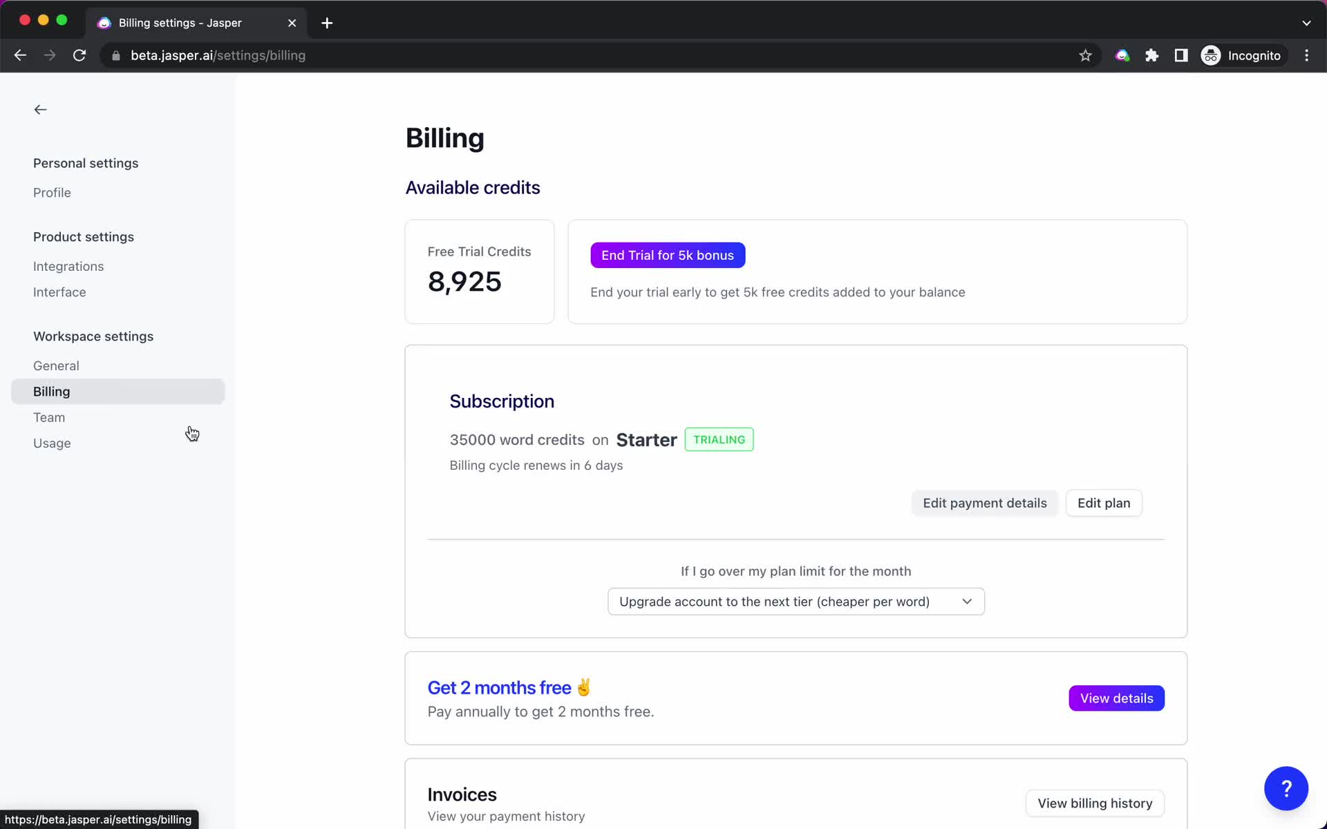Image resolution: width=1327 pixels, height=829 pixels.
Task: Click View details annual plan button
Action: click(1117, 698)
